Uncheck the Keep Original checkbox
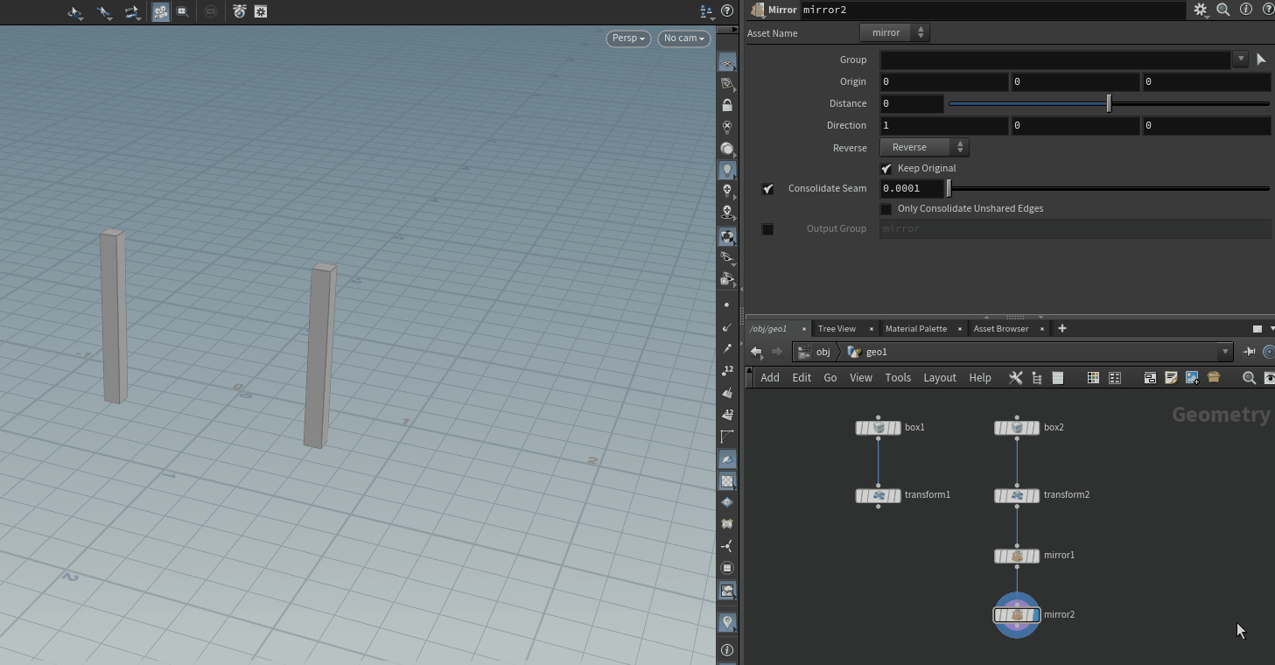This screenshot has height=665, width=1275. [886, 169]
